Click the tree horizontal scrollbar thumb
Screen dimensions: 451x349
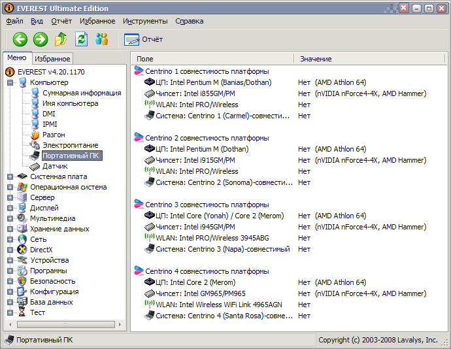click(x=66, y=325)
